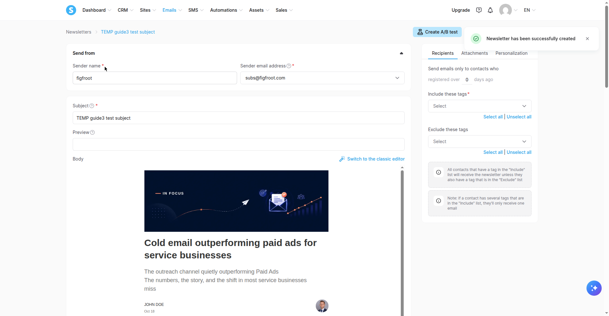Switch to the Personalization tab

click(x=511, y=53)
